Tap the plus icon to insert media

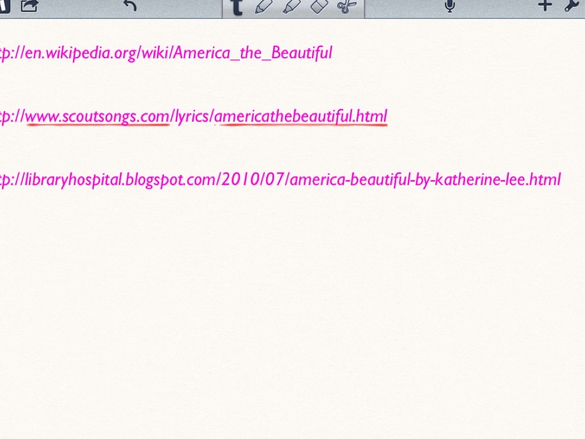(x=544, y=6)
